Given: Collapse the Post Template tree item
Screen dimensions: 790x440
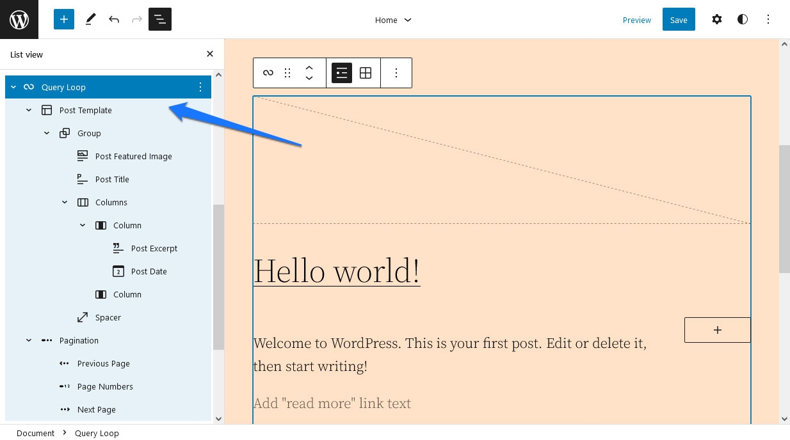Looking at the screenshot, I should click(x=28, y=110).
